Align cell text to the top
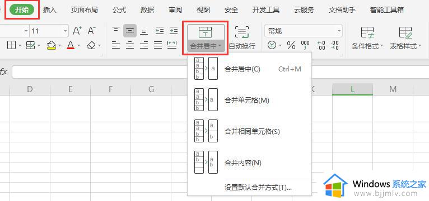Viewport: 429px width, 201px height. tap(116, 30)
